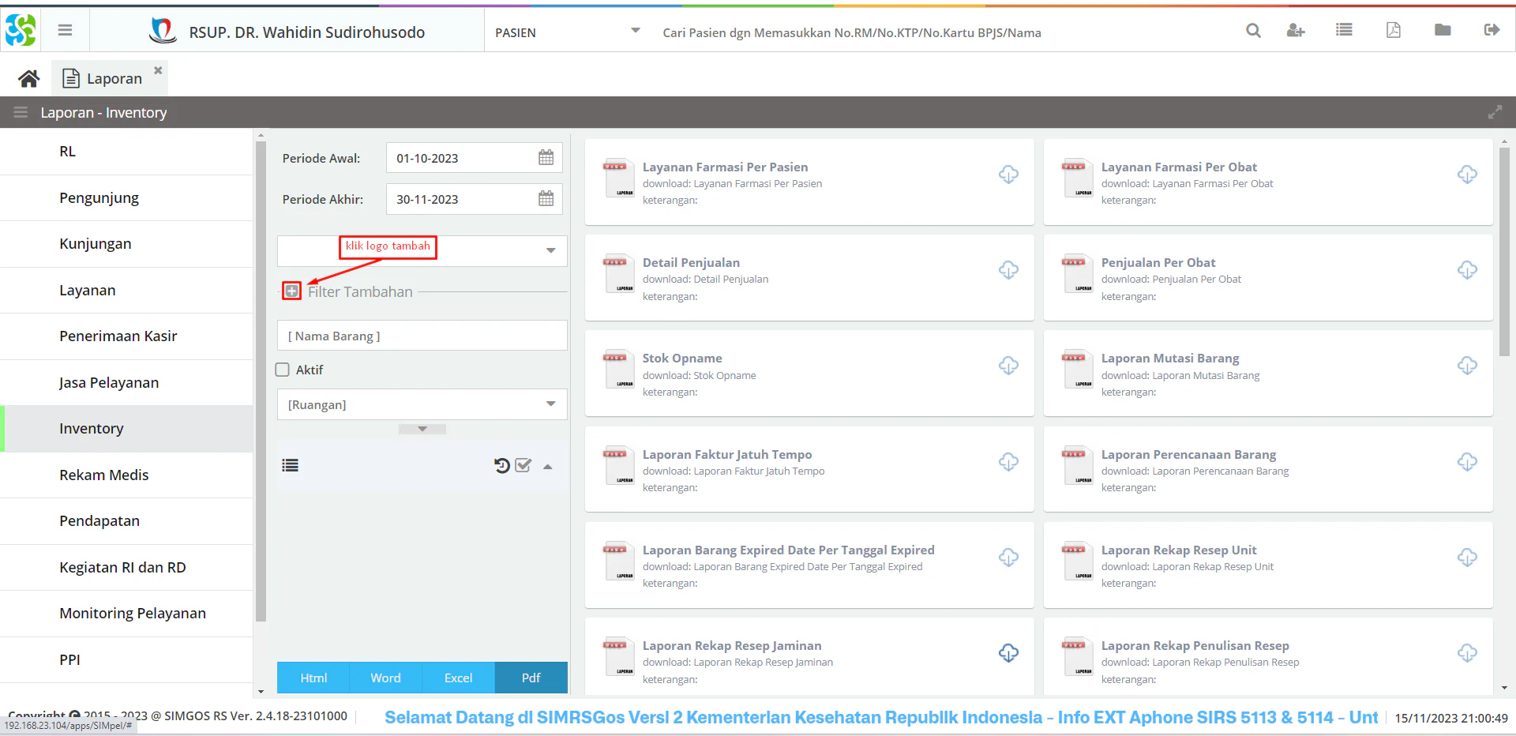This screenshot has width=1516, height=736.
Task: Expand the Ruangan dropdown
Action: point(550,404)
